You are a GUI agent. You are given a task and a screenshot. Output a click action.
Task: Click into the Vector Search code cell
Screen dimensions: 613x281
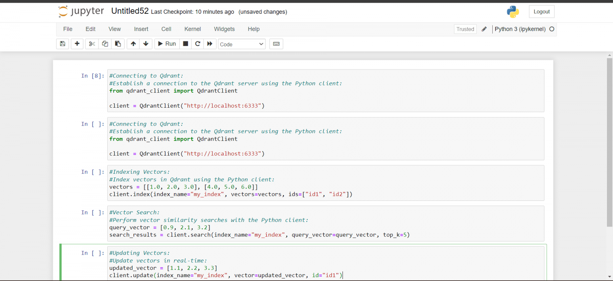click(x=326, y=223)
